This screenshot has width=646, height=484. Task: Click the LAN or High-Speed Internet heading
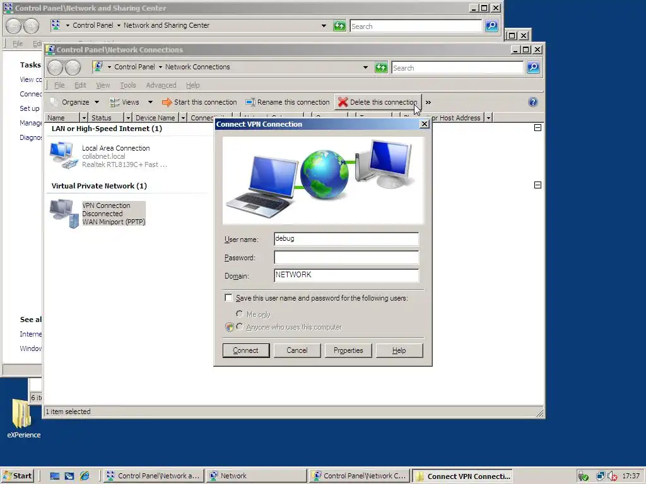pos(107,129)
